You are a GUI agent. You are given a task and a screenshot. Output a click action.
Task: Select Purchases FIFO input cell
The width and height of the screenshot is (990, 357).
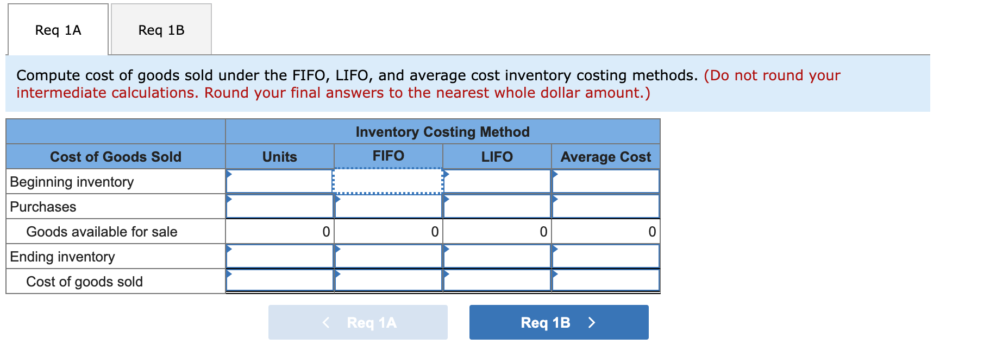pyautogui.click(x=388, y=206)
